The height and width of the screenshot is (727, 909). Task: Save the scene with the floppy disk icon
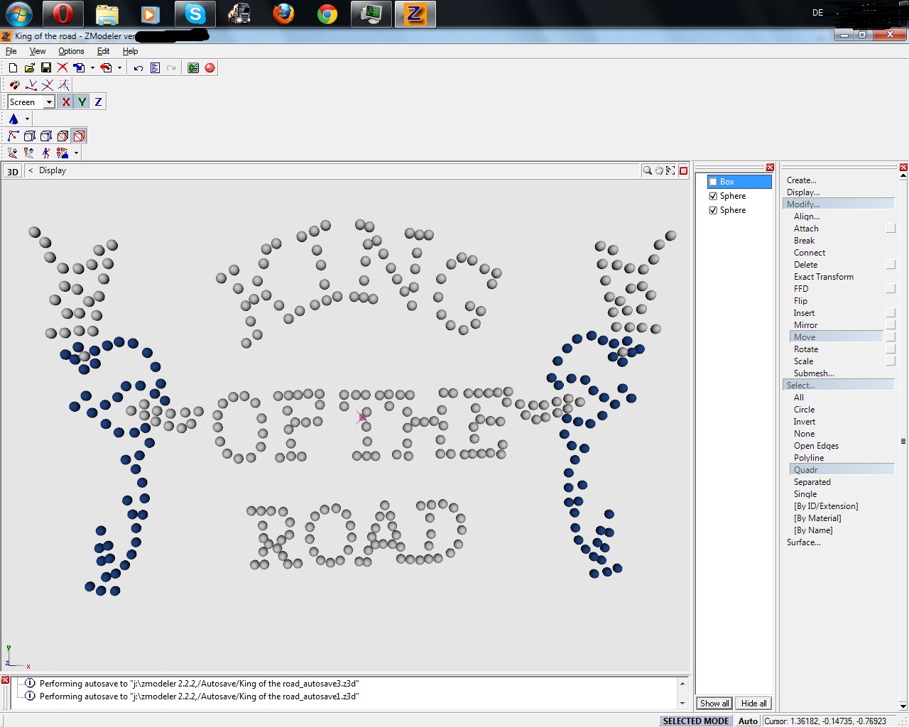point(45,68)
